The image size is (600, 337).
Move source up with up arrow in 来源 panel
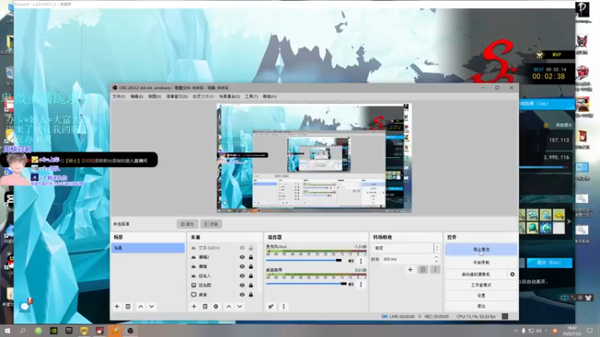tap(229, 306)
